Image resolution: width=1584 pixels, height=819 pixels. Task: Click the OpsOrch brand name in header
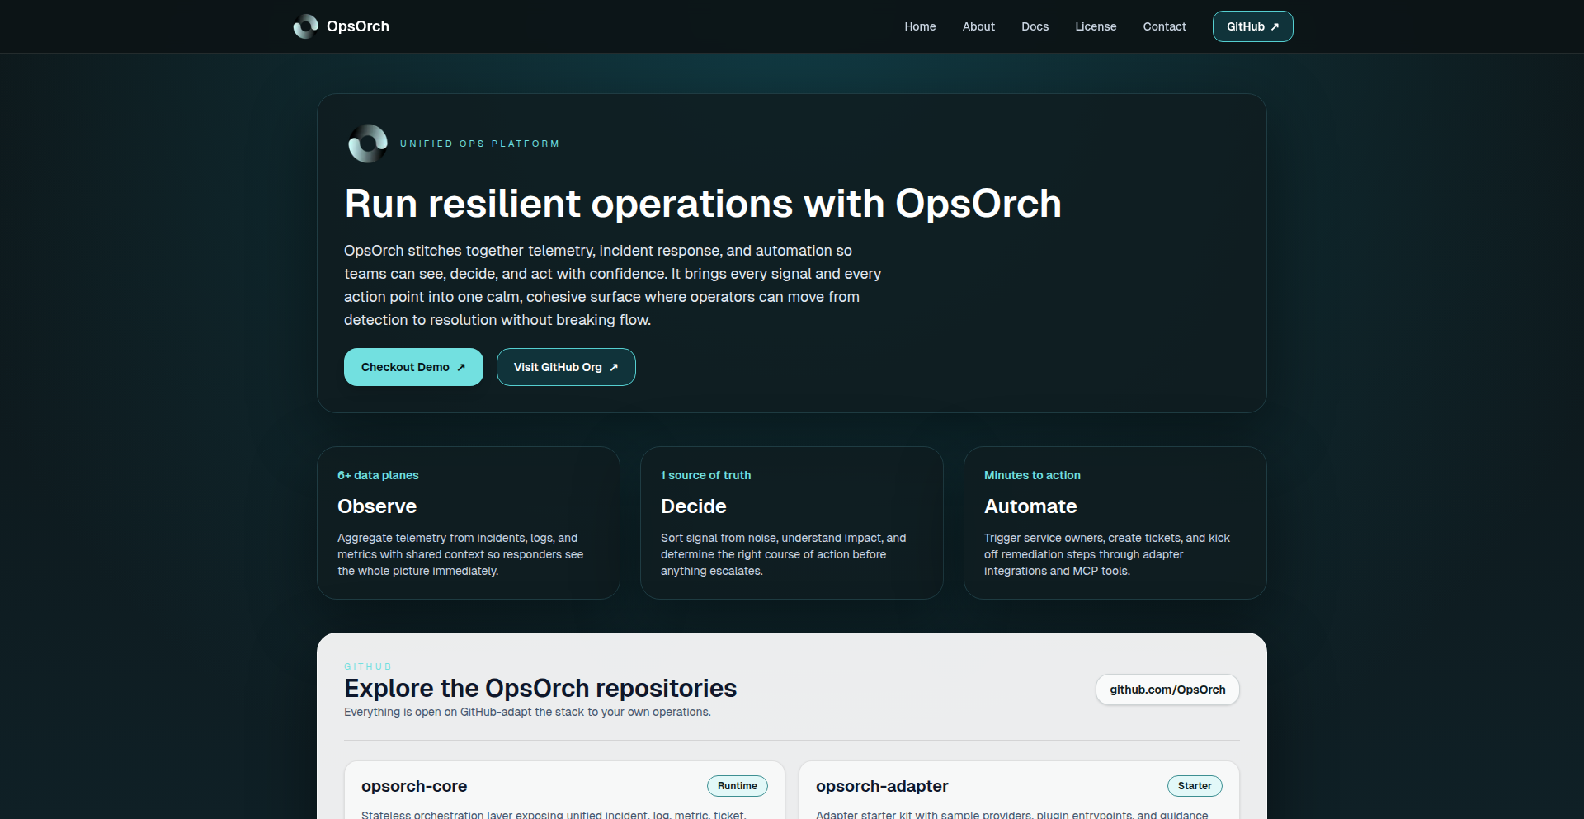pos(358,26)
